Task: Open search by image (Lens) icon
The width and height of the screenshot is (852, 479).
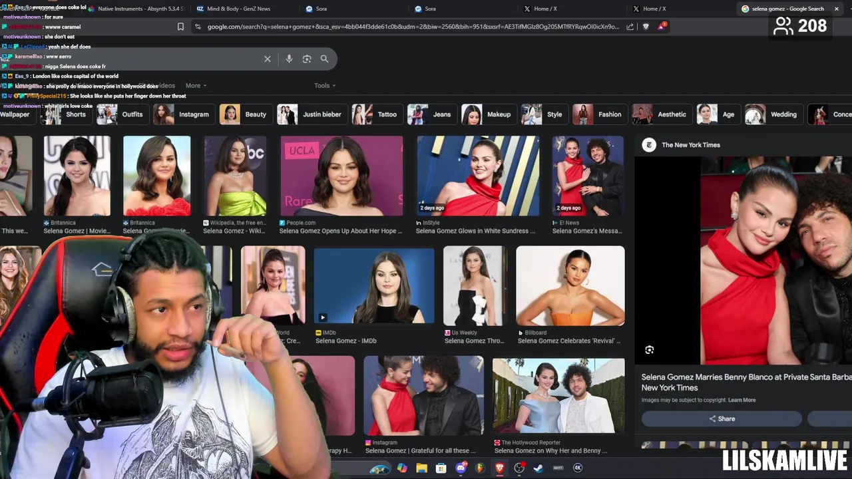Action: pyautogui.click(x=307, y=59)
